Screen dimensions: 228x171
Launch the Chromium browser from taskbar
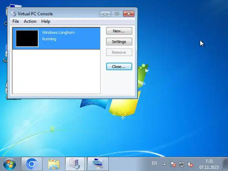32,164
